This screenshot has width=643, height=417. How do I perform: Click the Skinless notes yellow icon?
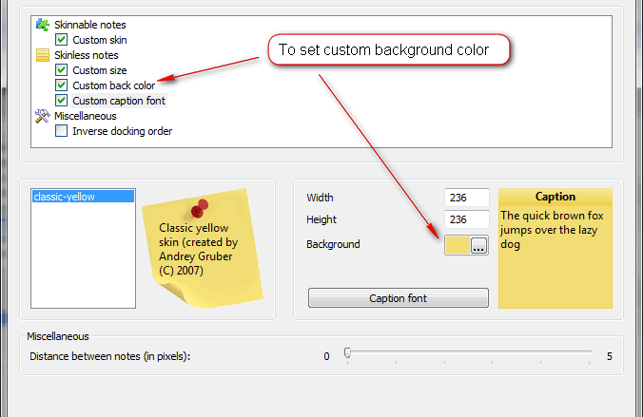point(42,55)
